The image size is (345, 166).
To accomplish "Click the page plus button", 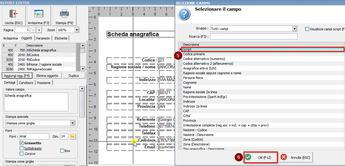I will coord(39,30).
